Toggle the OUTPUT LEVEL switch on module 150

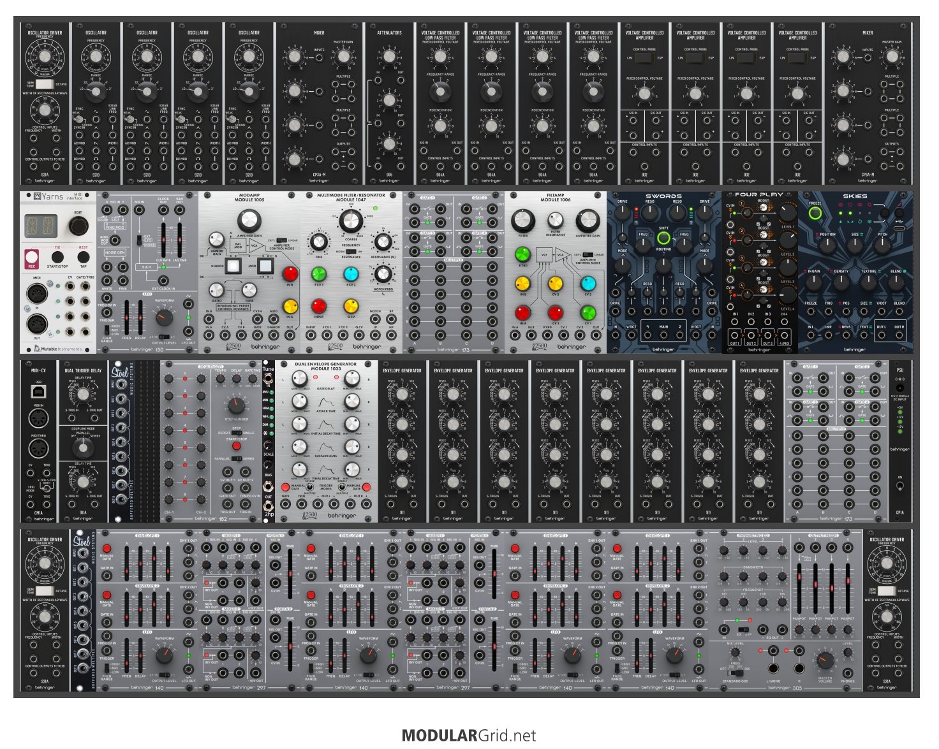[x=164, y=337]
